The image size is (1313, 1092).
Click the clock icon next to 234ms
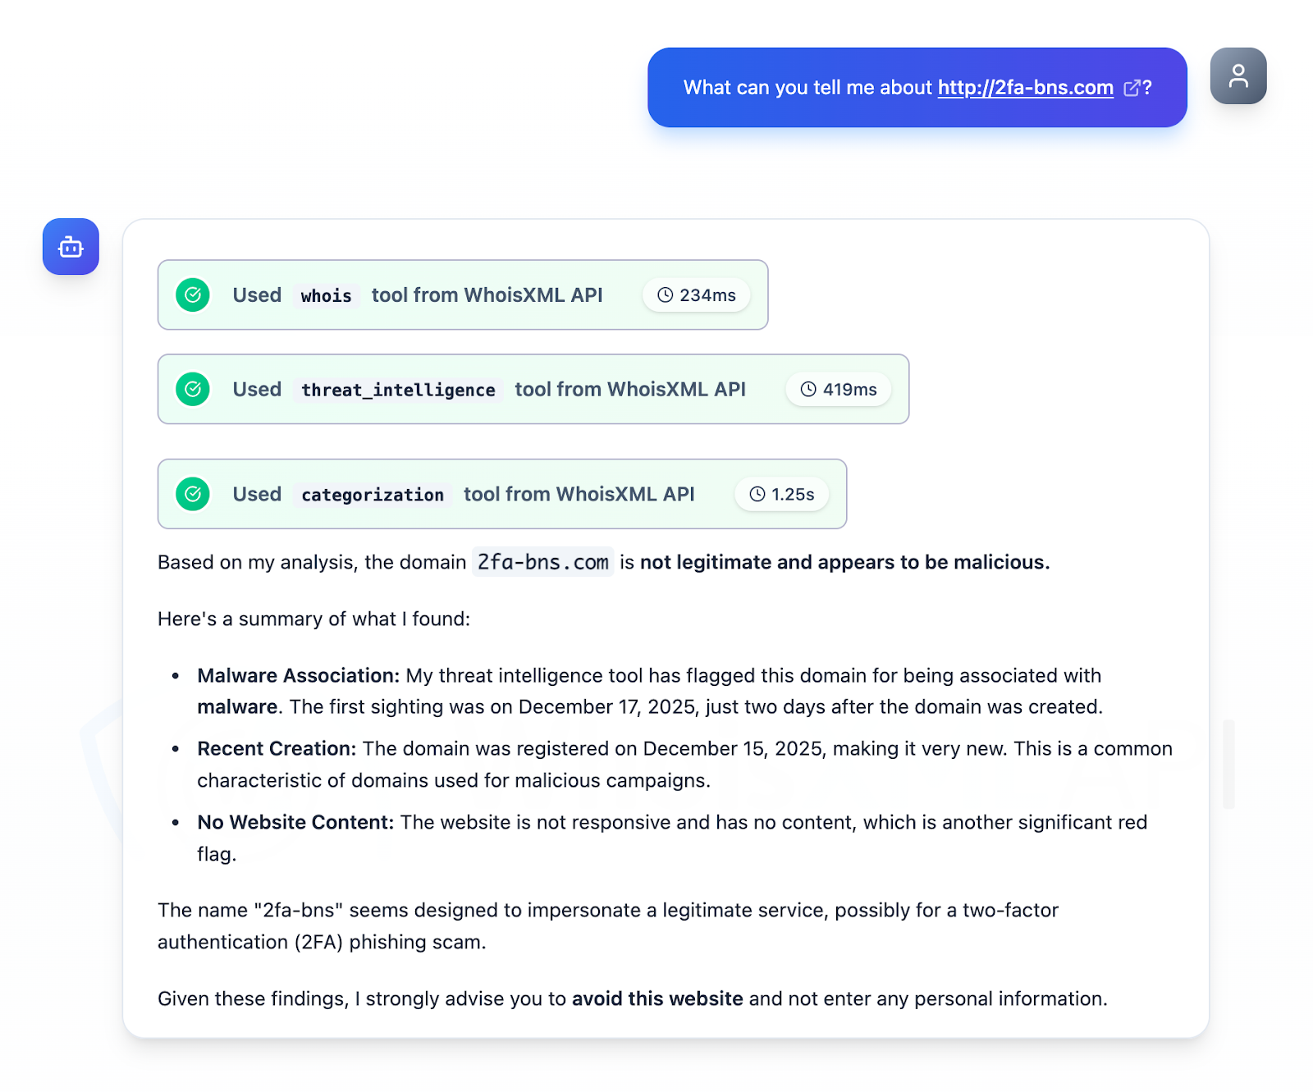pyautogui.click(x=665, y=295)
